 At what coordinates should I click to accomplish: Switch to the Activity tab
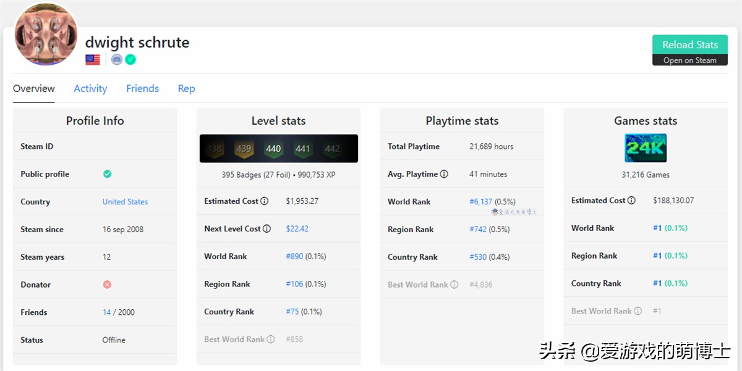90,88
